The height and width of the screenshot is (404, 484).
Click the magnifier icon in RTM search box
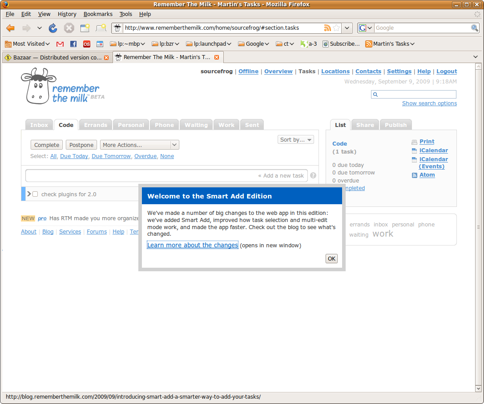(x=375, y=94)
